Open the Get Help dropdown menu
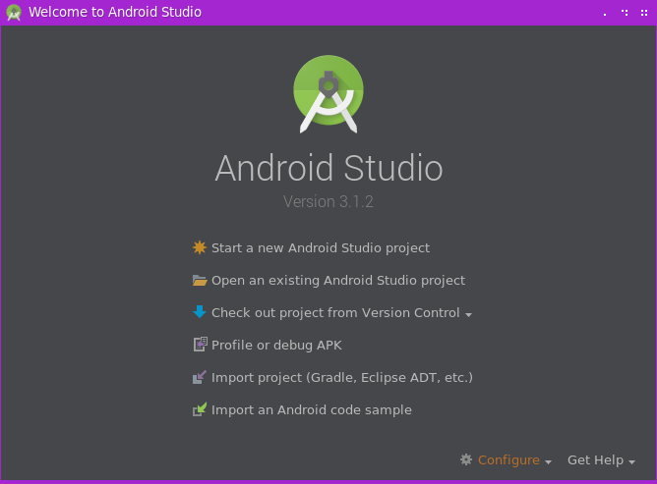657x484 pixels. [x=595, y=459]
